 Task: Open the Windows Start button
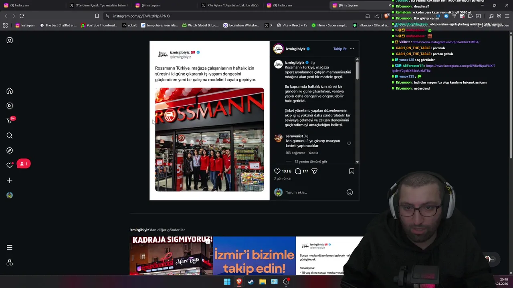coord(227,282)
